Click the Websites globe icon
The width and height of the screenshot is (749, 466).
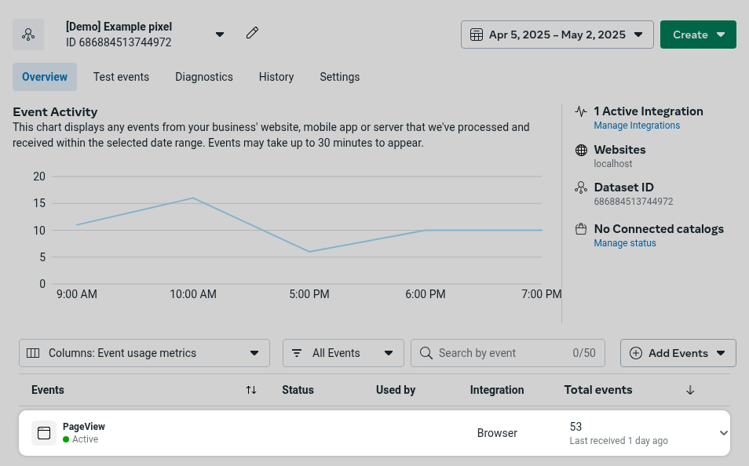coord(581,151)
